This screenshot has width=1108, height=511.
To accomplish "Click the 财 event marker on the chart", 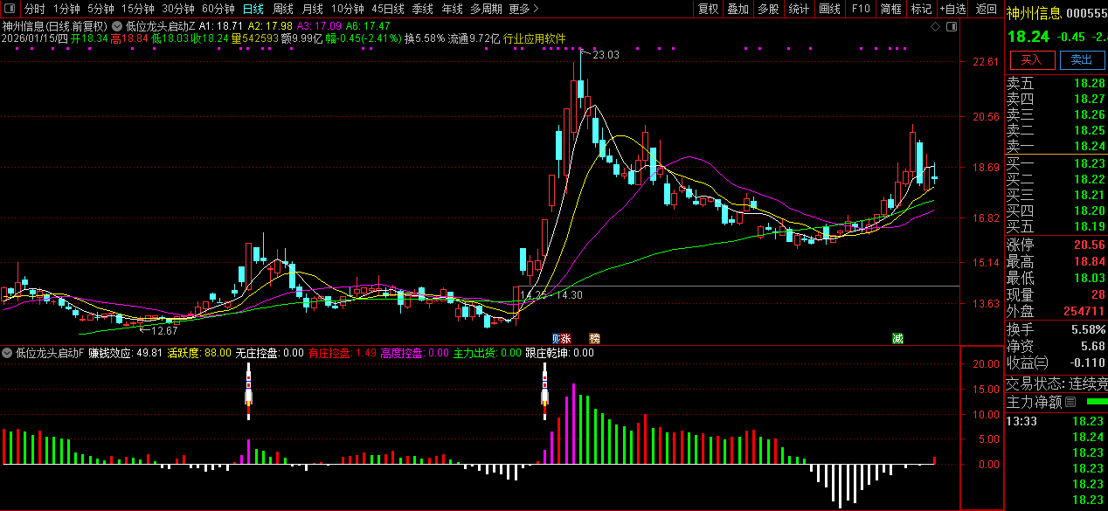I will coord(556,338).
